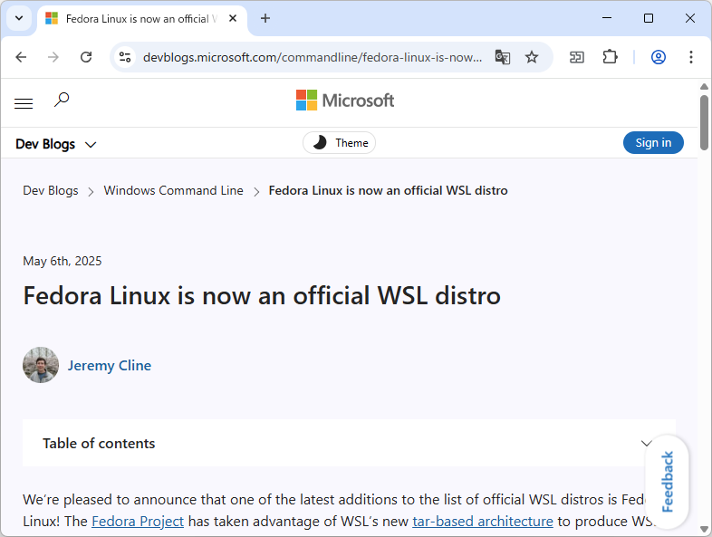
Task: Expand the Table of contents section
Action: pyautogui.click(x=646, y=443)
